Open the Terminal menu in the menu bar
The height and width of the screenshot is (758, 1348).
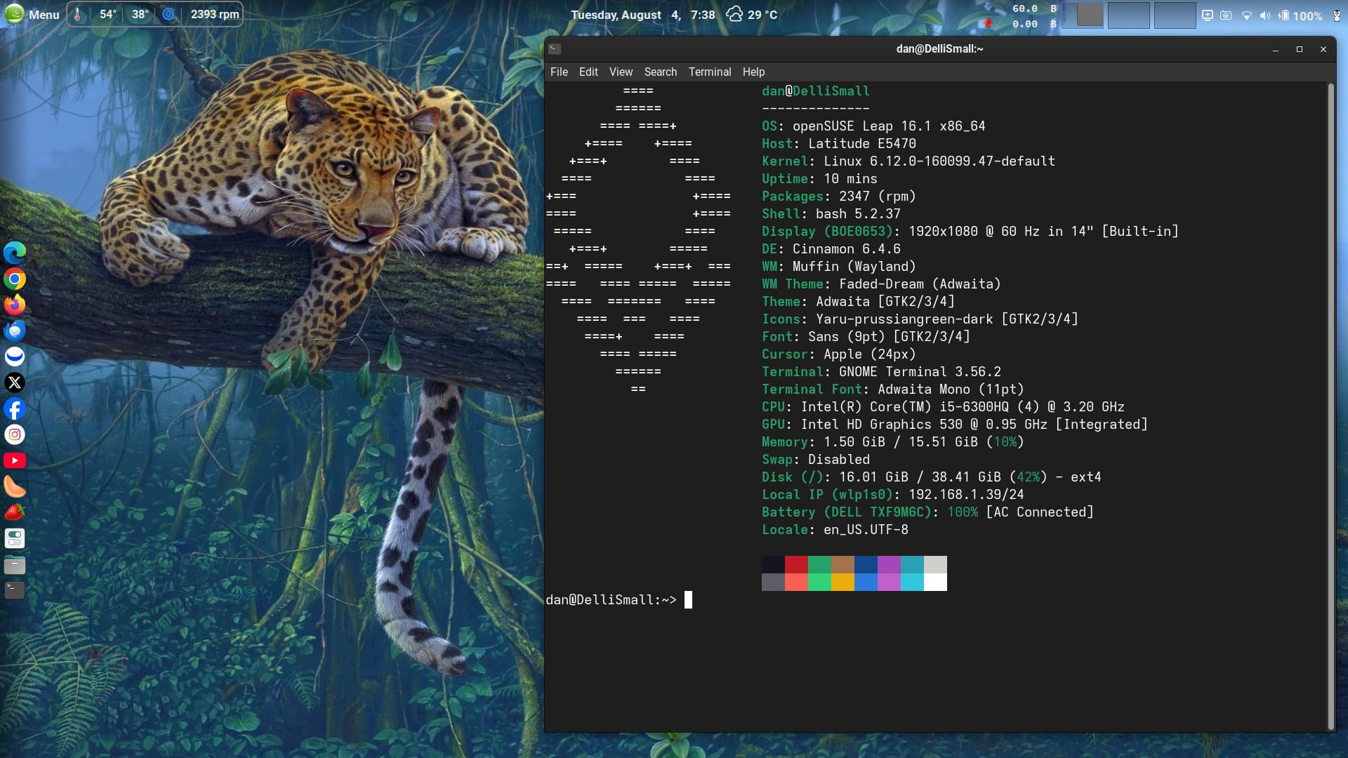[710, 72]
